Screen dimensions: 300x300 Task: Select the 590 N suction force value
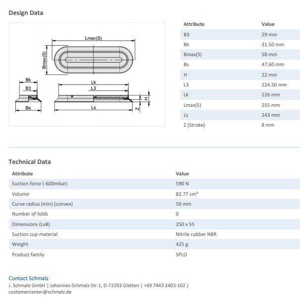pos(182,184)
